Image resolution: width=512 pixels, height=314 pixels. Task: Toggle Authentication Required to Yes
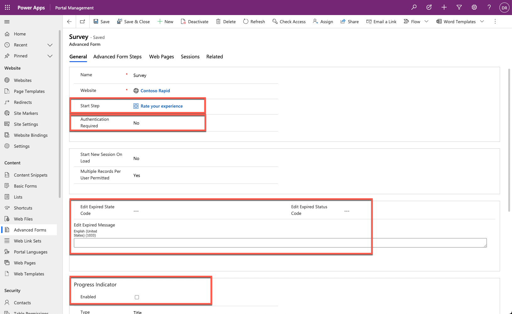tap(137, 123)
